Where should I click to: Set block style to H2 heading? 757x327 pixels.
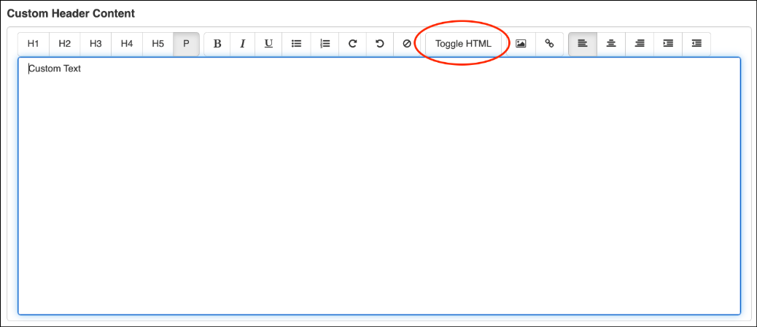click(65, 44)
